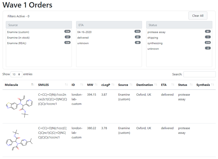This screenshot has height=159, width=218.
Task: Click cLogP column sort icon
Action: [x=113, y=85]
